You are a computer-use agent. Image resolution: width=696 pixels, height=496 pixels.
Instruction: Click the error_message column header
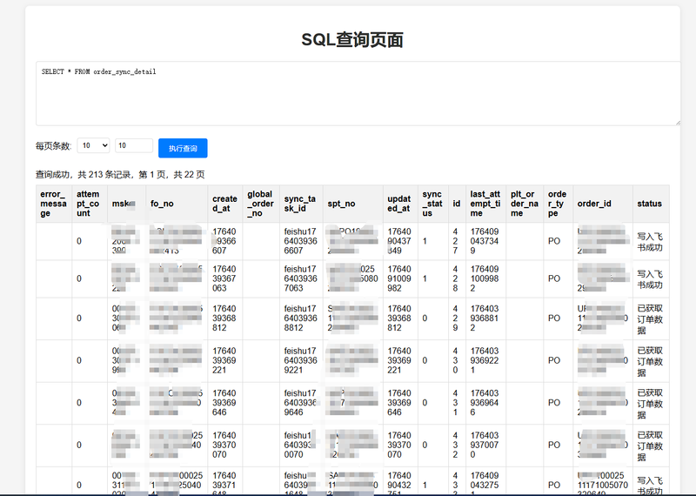click(x=53, y=204)
